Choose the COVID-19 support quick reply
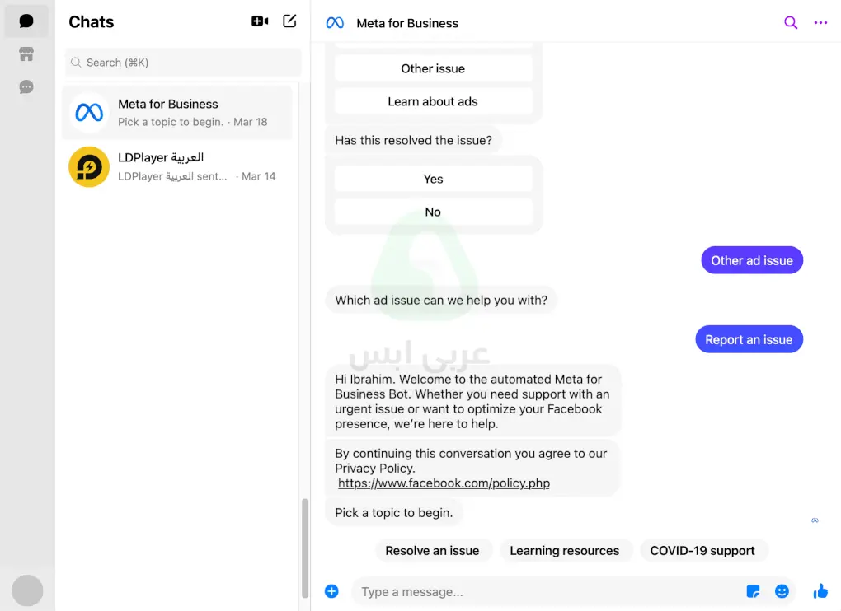Viewport: 841px width, 611px height. [702, 551]
